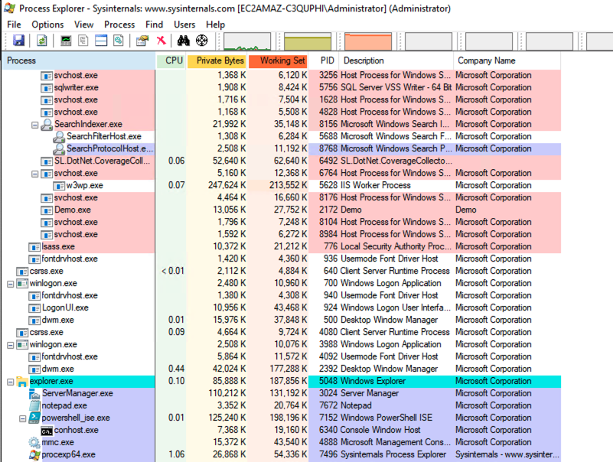Open the Process menu

[x=119, y=24]
